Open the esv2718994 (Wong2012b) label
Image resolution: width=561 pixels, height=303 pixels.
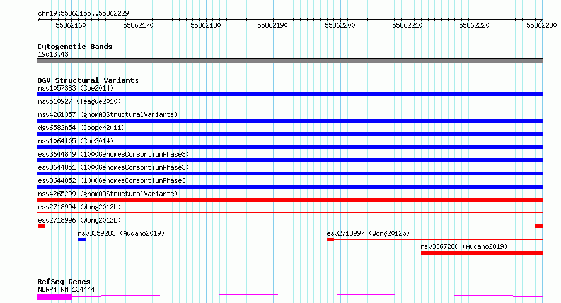(79, 207)
